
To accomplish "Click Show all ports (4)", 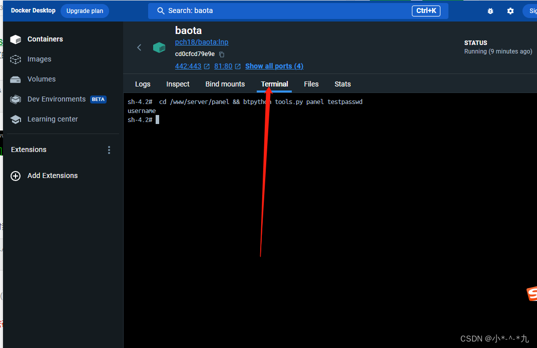I will click(274, 66).
